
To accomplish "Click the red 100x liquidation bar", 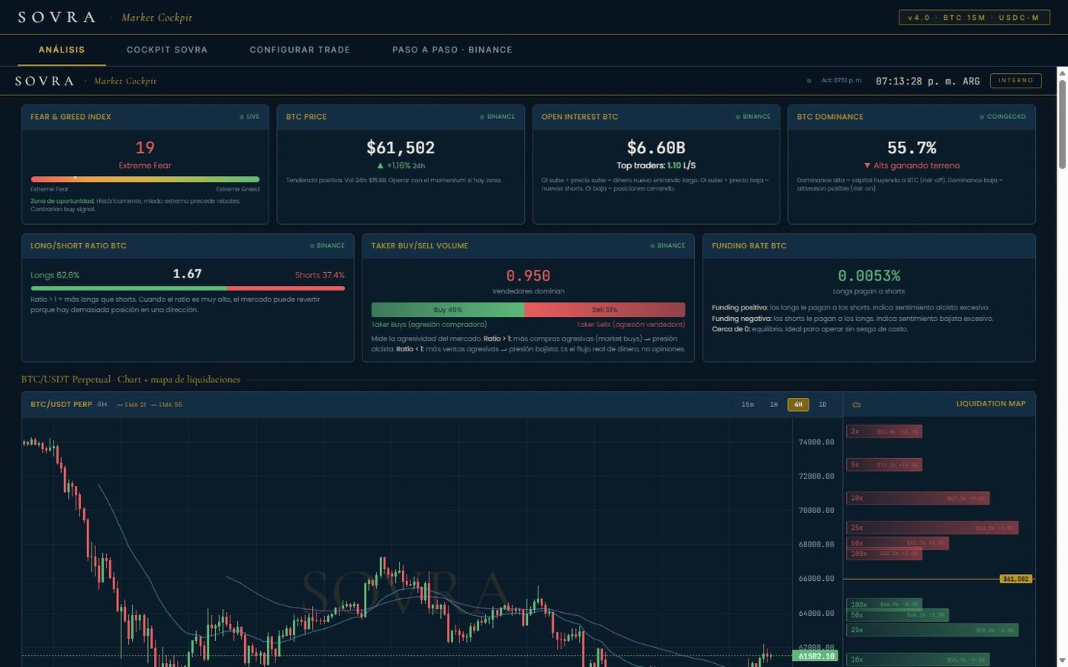I will coord(884,553).
